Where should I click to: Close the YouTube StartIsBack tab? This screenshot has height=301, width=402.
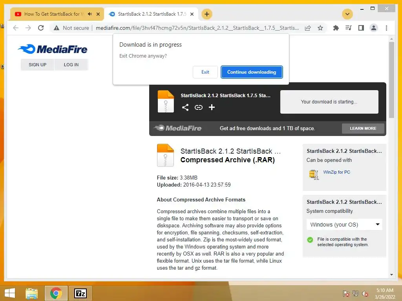(x=98, y=14)
